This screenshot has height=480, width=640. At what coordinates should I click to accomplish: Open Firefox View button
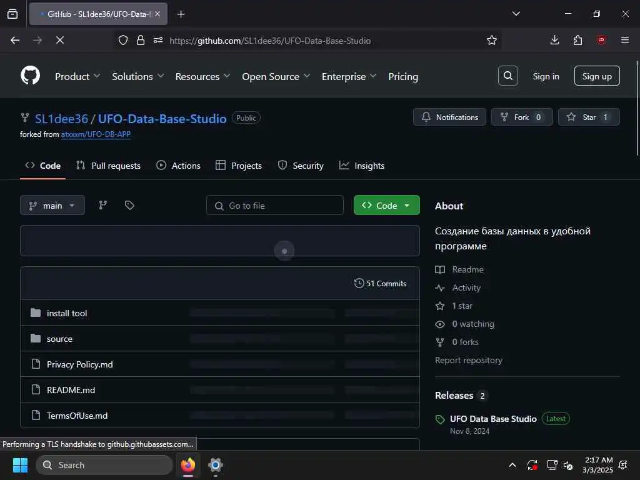point(12,14)
